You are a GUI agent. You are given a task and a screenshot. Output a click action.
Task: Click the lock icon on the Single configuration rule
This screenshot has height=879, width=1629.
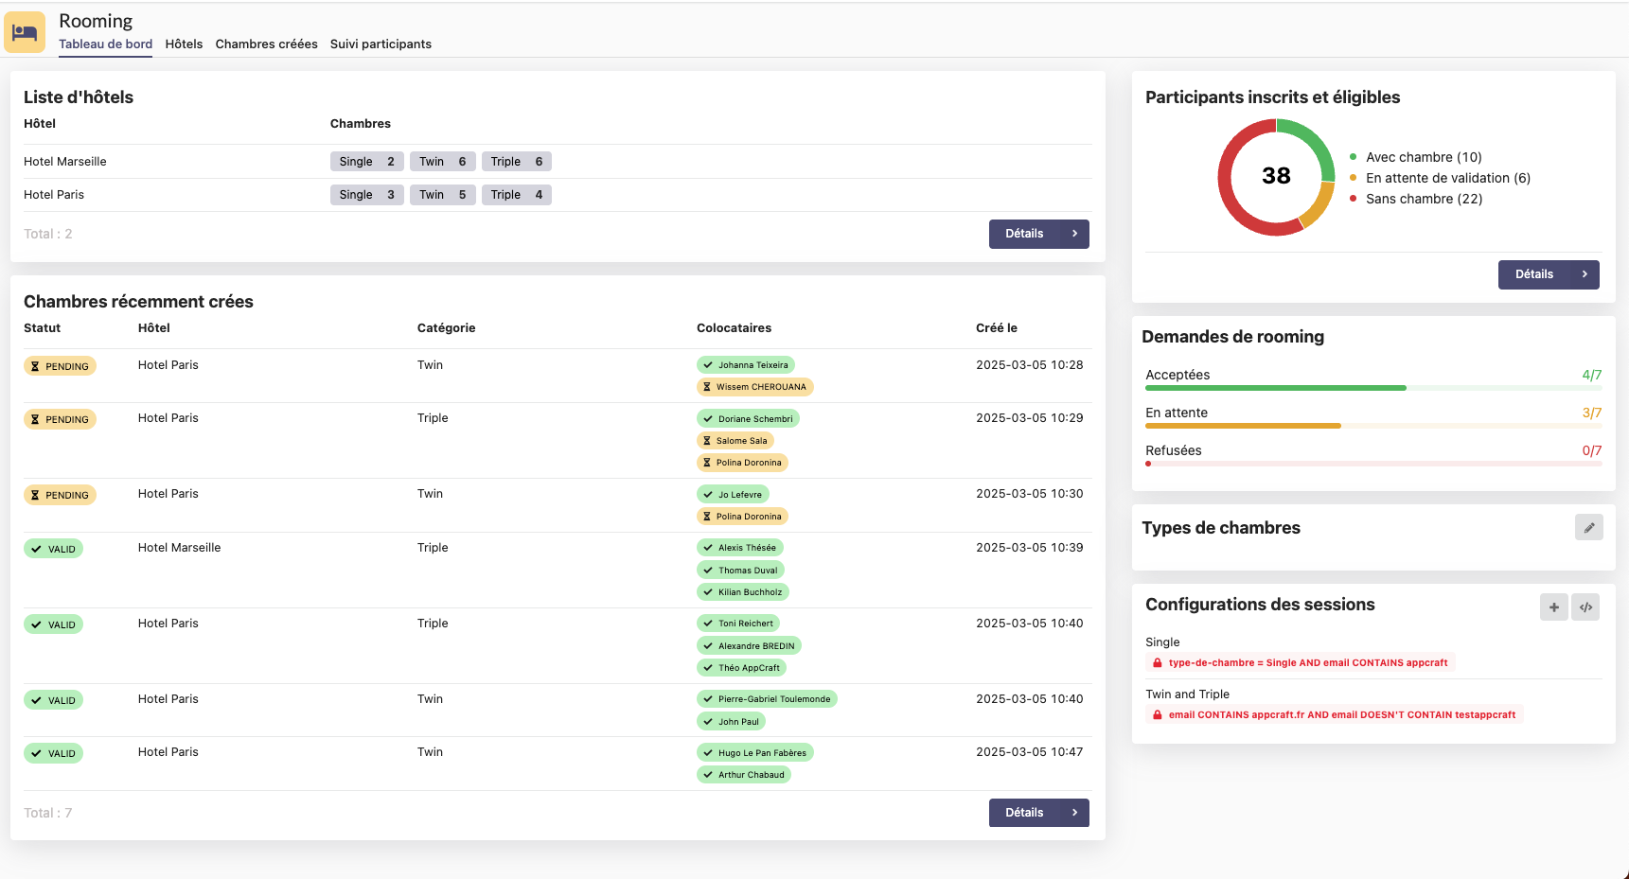click(x=1157, y=663)
